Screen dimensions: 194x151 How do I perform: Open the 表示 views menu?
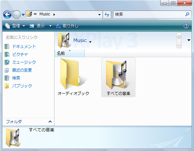coord(40,26)
